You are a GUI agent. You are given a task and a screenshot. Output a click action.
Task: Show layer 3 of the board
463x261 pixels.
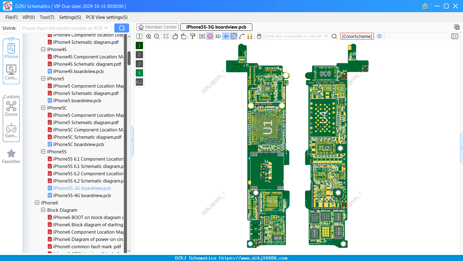coord(139,64)
